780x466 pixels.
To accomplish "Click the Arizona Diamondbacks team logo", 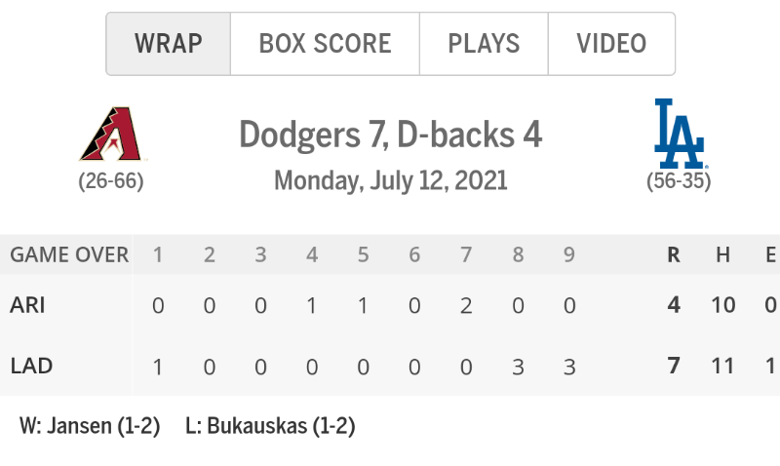I will [112, 134].
